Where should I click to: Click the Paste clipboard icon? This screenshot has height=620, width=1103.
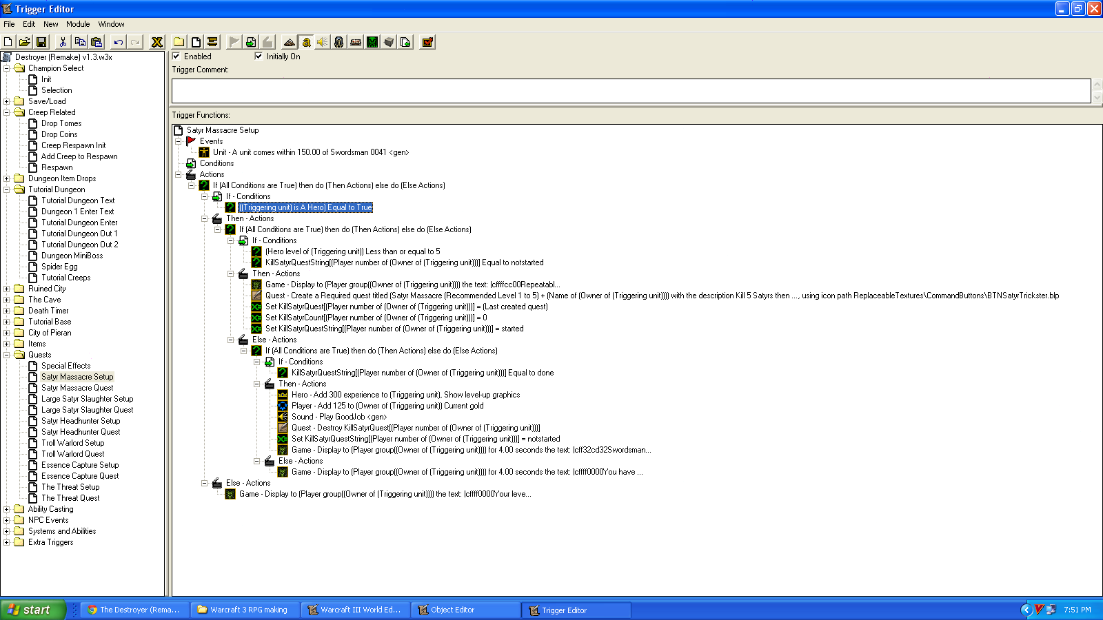pos(97,42)
